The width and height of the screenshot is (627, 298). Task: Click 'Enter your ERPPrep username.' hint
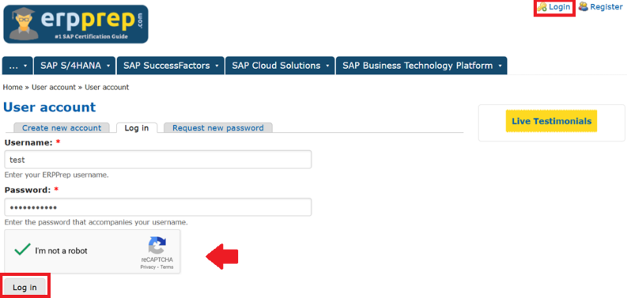point(56,174)
